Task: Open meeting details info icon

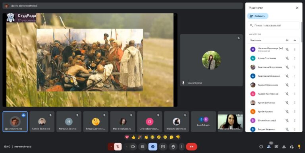Action: pos(261,147)
